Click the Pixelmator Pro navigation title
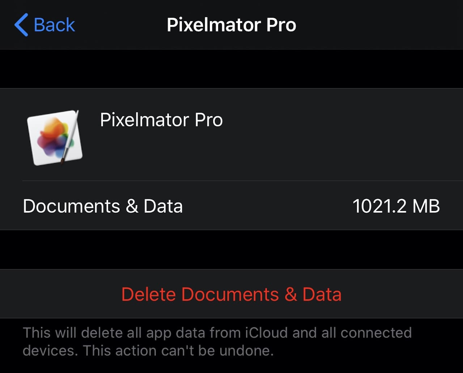Viewport: 463px width, 373px height. point(231,25)
